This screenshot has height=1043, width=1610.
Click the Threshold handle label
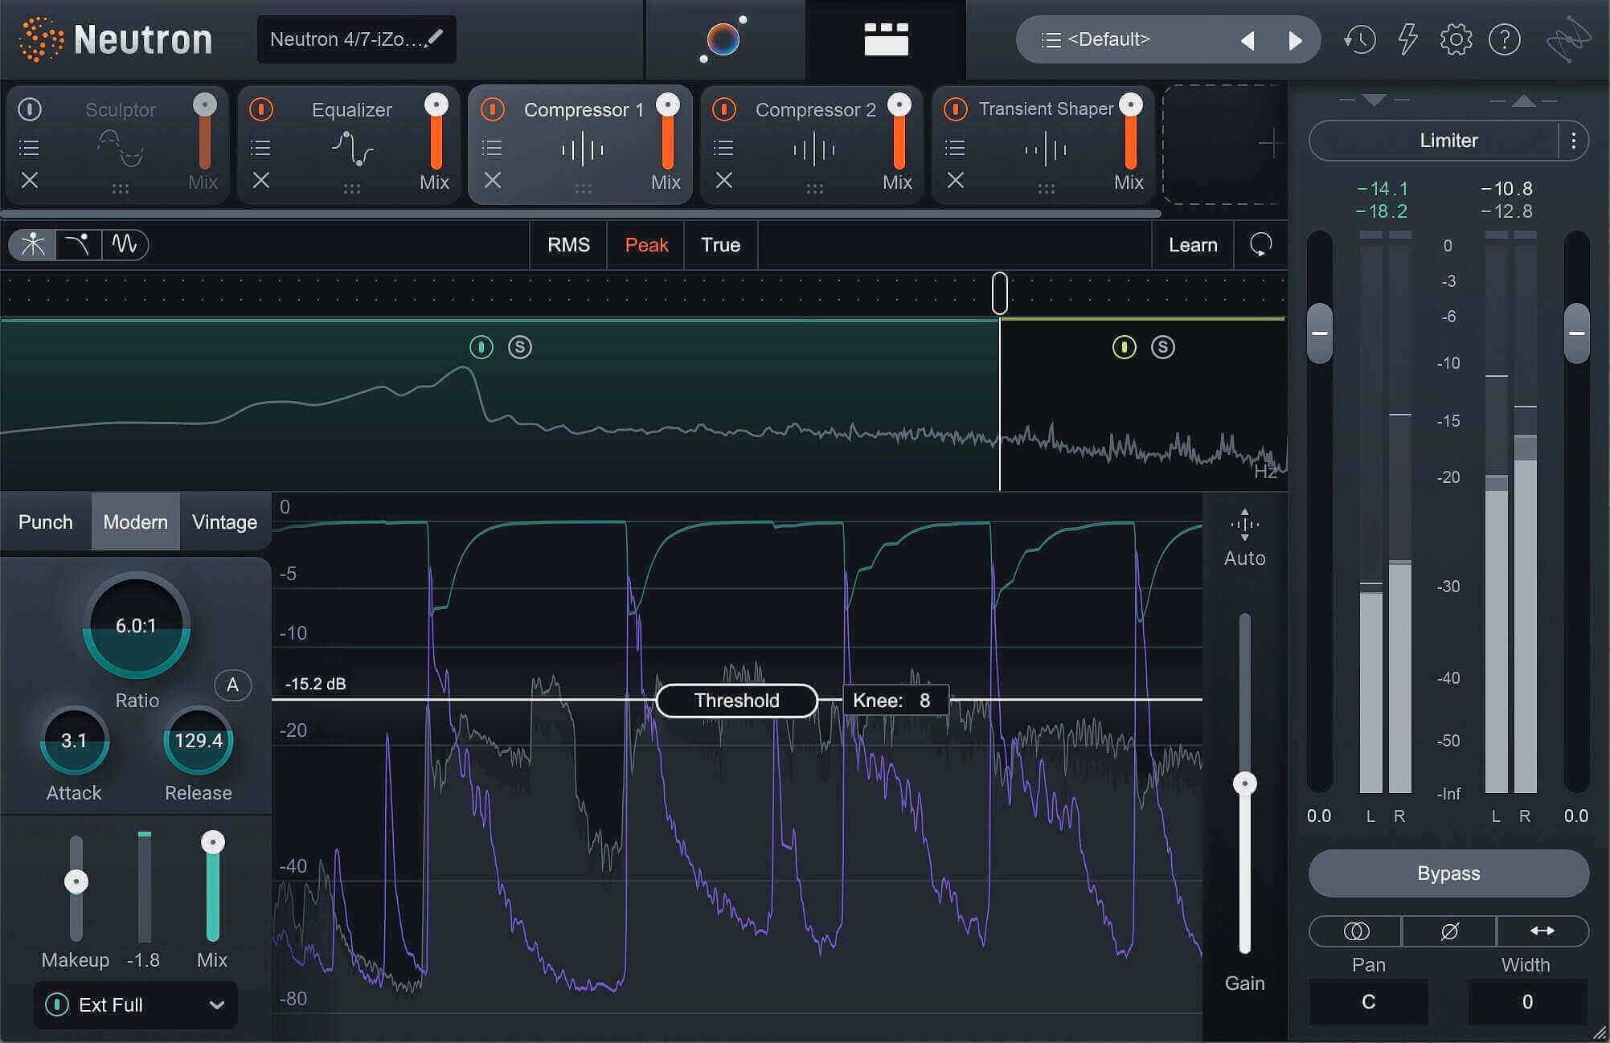click(737, 701)
